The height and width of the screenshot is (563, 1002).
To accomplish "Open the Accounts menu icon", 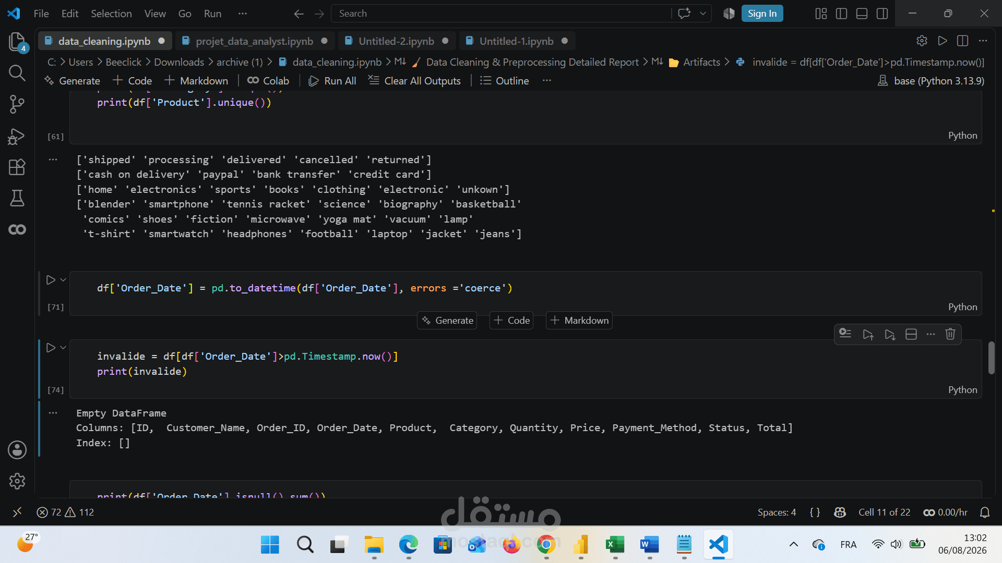I will pos(17,450).
